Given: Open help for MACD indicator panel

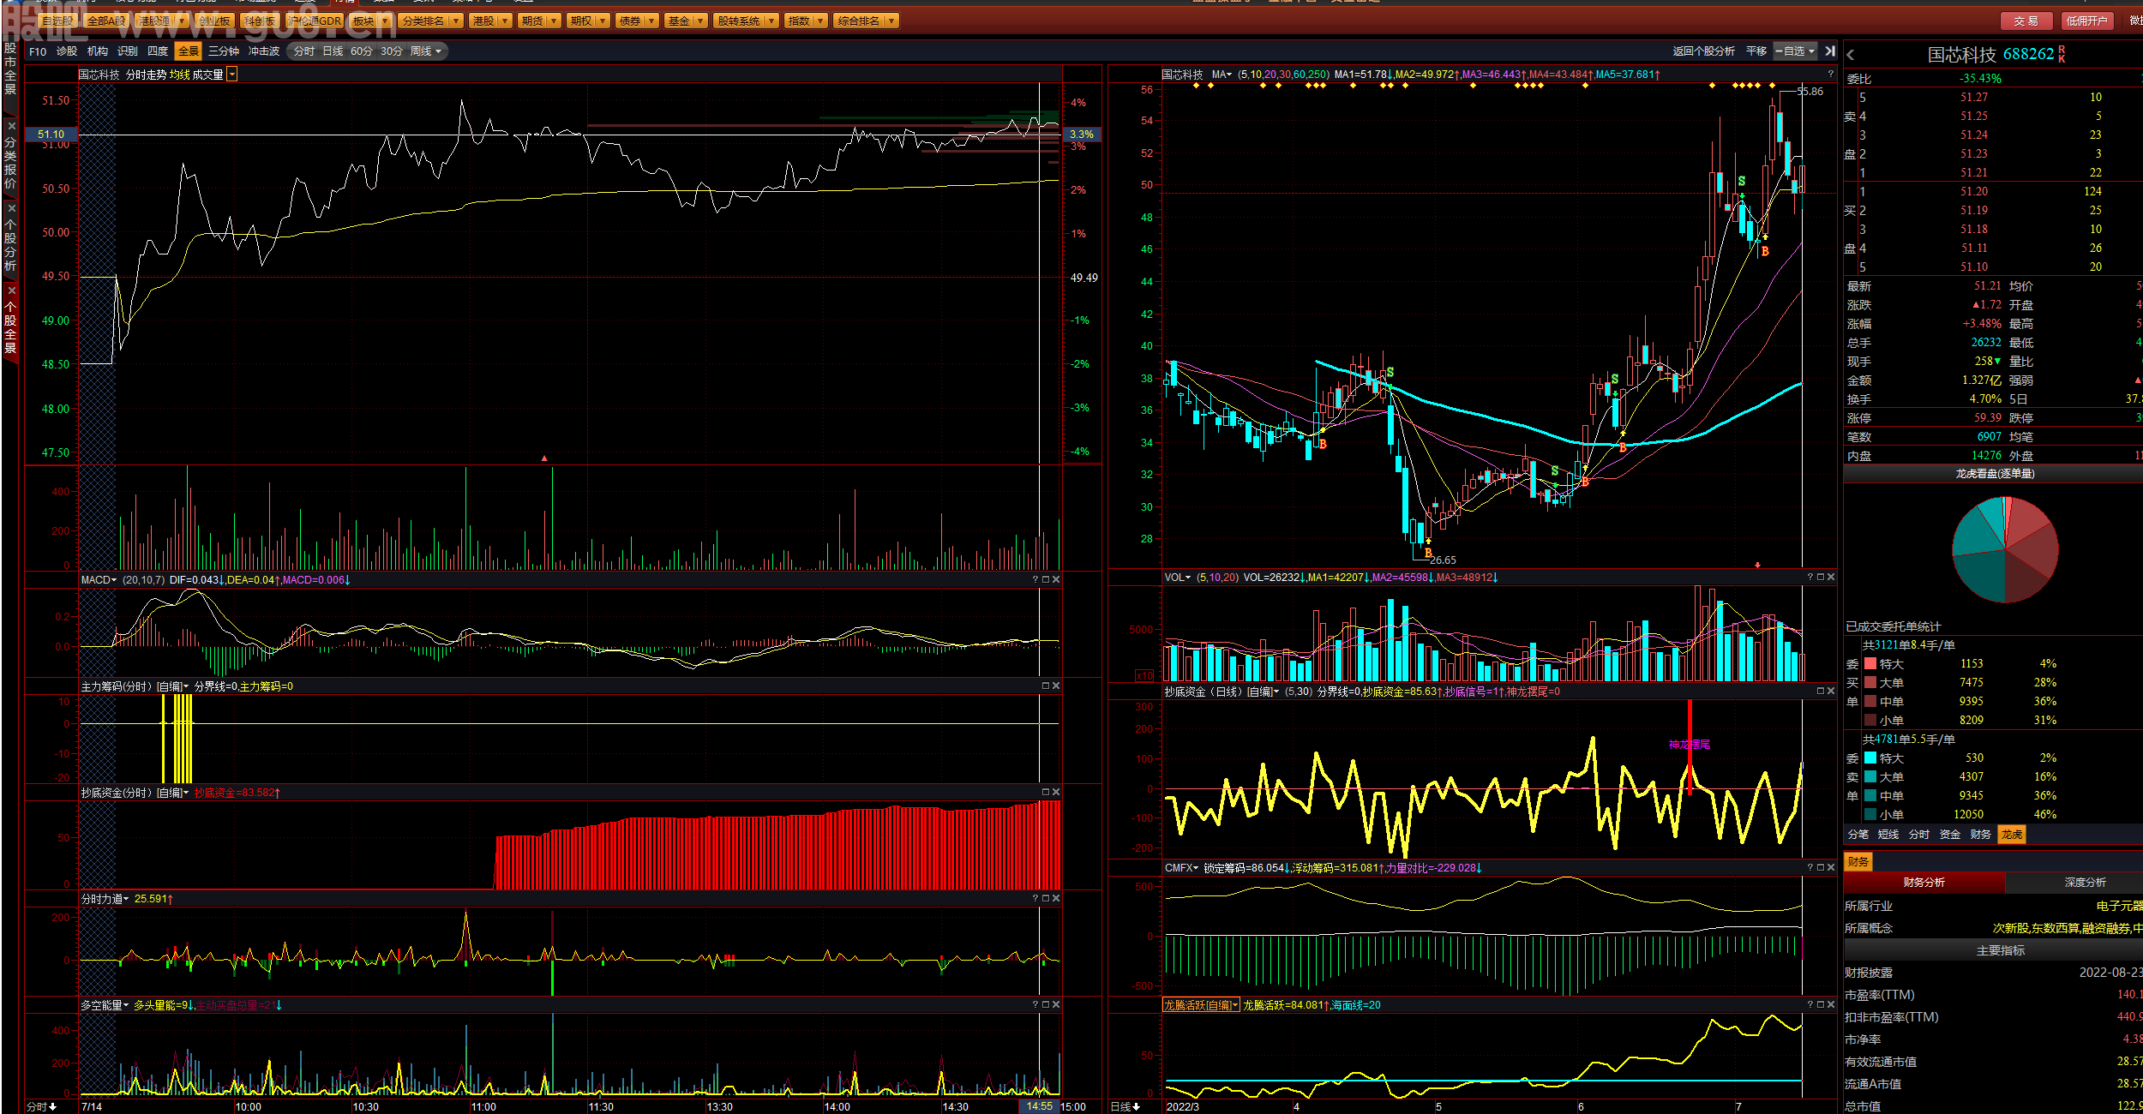Looking at the screenshot, I should 1035,580.
